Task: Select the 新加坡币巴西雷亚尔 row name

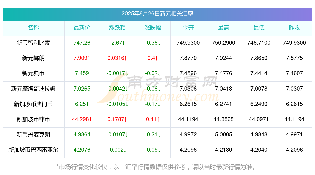Action: (x=33, y=150)
